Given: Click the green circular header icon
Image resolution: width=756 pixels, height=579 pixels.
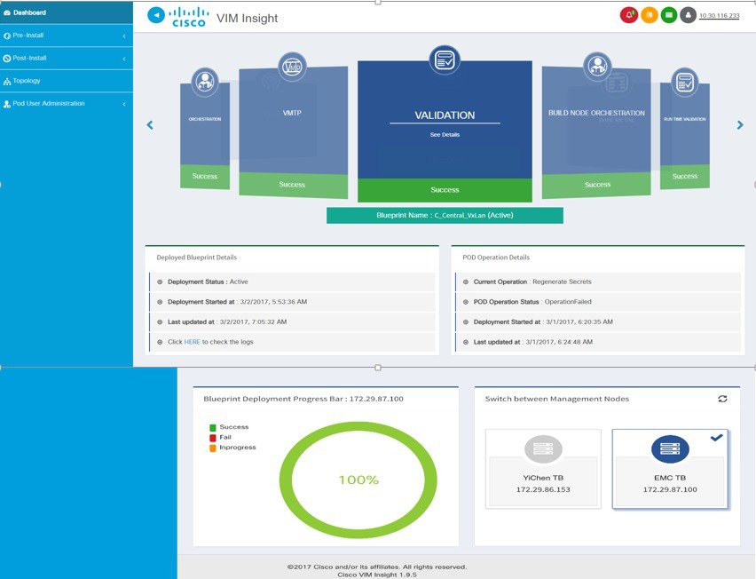Looking at the screenshot, I should point(669,15).
